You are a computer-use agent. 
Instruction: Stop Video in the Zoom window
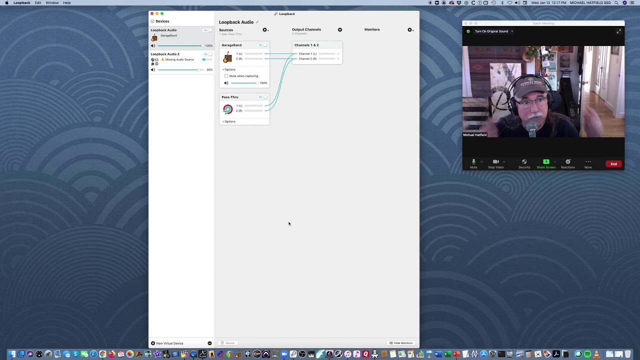(495, 163)
